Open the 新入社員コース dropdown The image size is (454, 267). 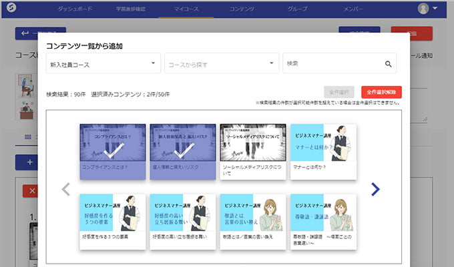(103, 63)
